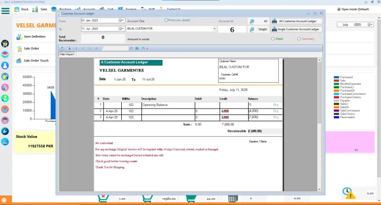Click the Customer Account Ledger window icon

tap(59, 14)
